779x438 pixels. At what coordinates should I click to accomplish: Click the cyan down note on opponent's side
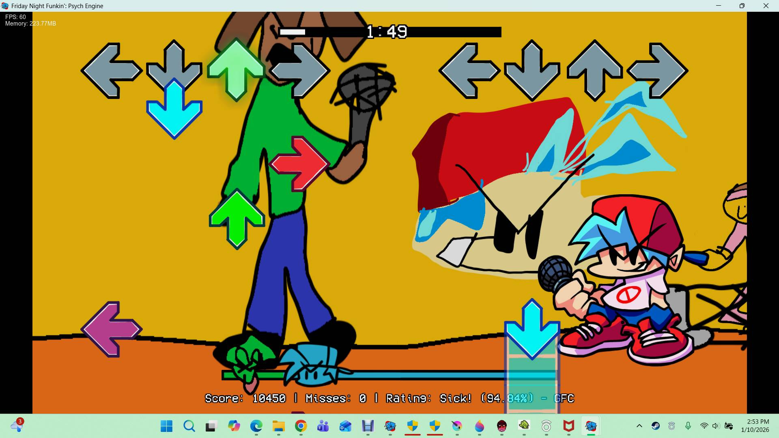click(174, 109)
